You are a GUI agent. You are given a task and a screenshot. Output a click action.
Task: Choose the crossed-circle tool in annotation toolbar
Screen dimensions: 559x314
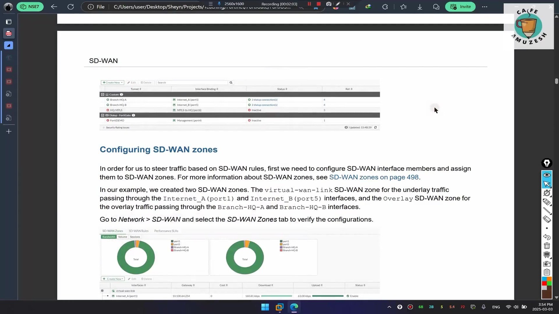tap(547, 193)
